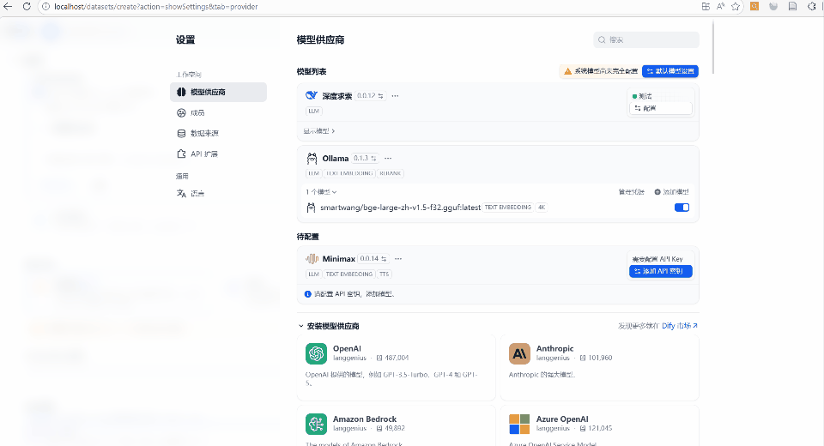Open the Dify 市场 marketplace link
The image size is (824, 446).
click(x=680, y=326)
